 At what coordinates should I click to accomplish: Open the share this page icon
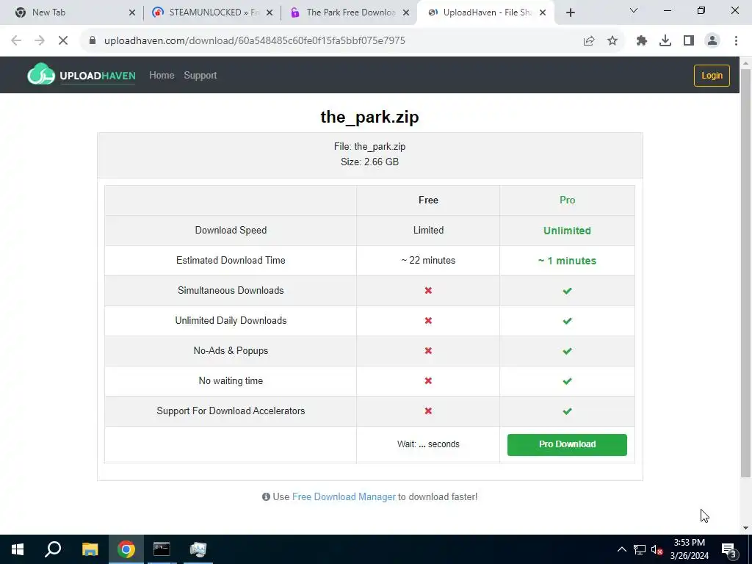click(x=589, y=41)
